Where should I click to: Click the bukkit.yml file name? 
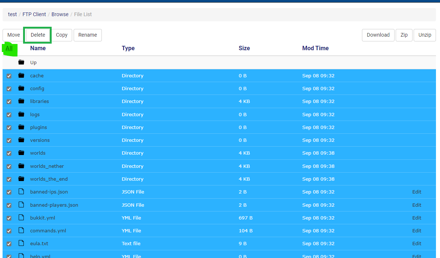coord(42,218)
